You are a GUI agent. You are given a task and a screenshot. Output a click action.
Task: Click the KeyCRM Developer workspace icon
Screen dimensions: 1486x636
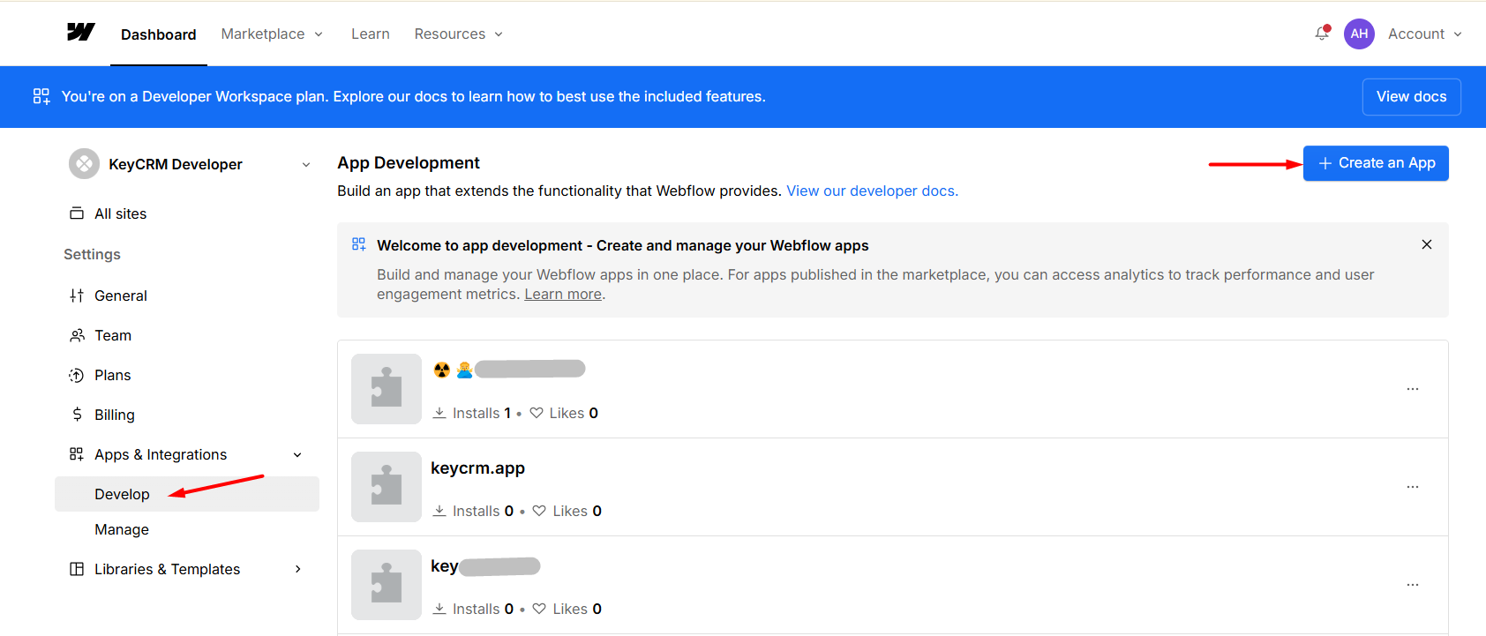(x=84, y=164)
